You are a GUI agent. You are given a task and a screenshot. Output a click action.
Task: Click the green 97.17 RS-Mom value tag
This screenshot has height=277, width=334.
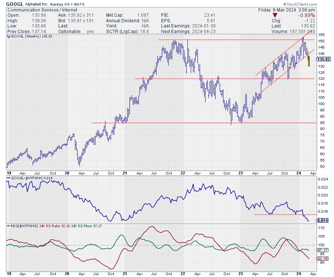pos(322,250)
